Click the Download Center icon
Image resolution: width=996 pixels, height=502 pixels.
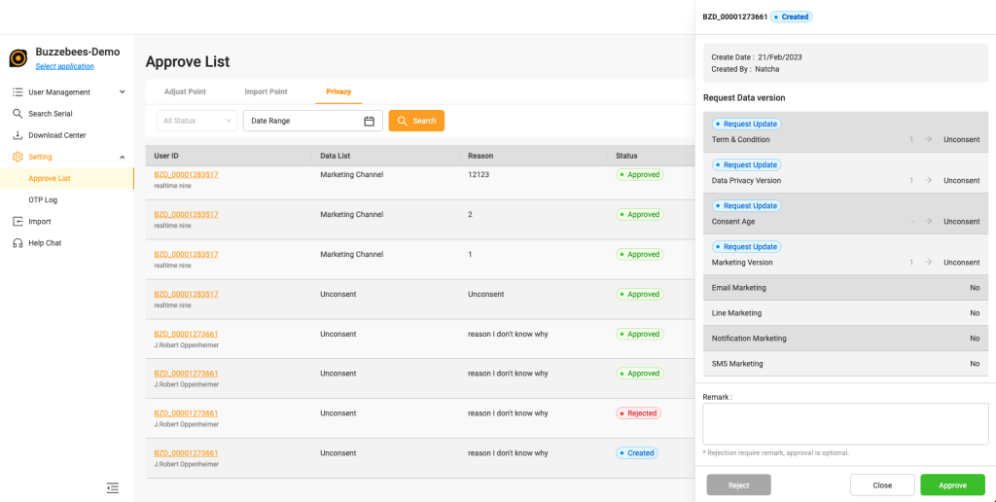[x=18, y=135]
